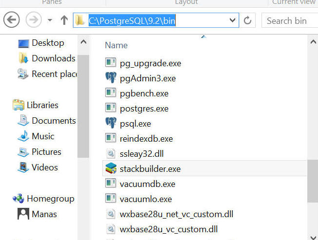Viewport: 318px width, 240px height.
Task: Go back with the Back arrow button
Action: [12, 20]
